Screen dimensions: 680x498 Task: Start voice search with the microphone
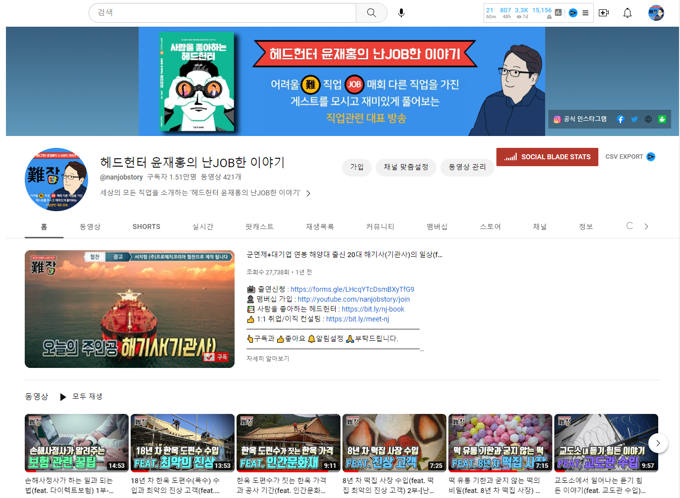coord(401,13)
